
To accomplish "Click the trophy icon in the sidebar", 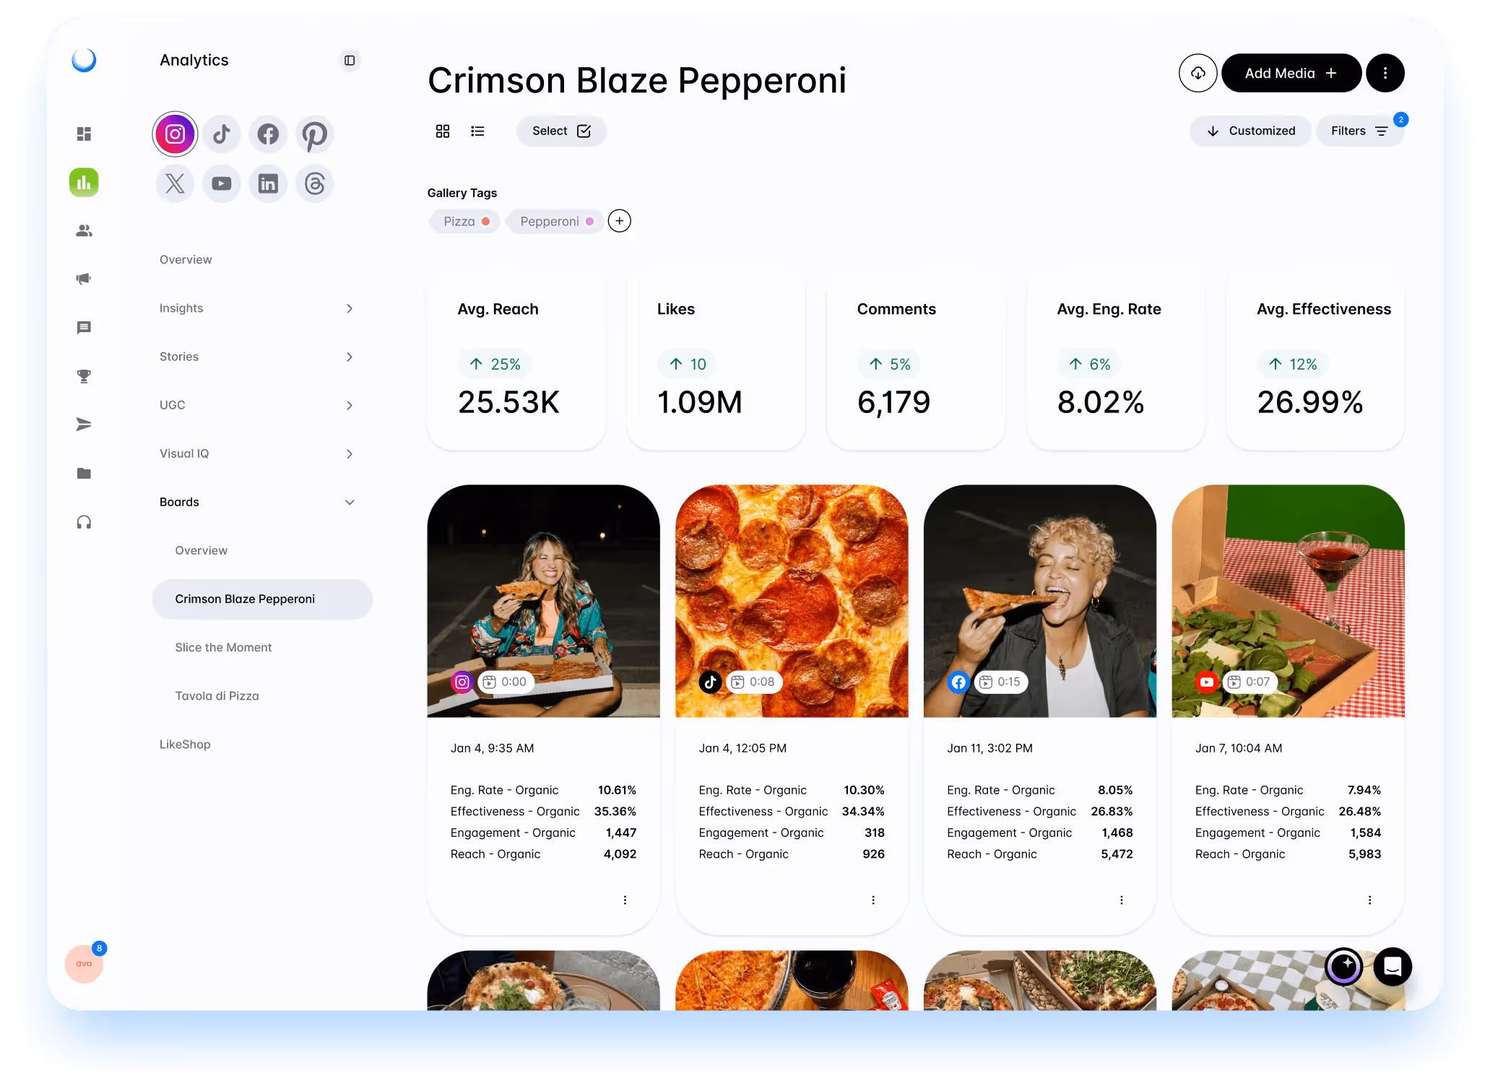I will [x=84, y=376].
